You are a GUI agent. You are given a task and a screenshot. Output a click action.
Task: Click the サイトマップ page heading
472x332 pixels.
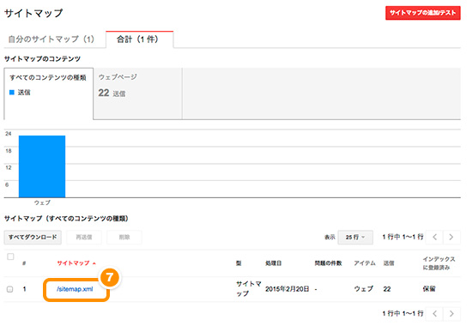(33, 14)
